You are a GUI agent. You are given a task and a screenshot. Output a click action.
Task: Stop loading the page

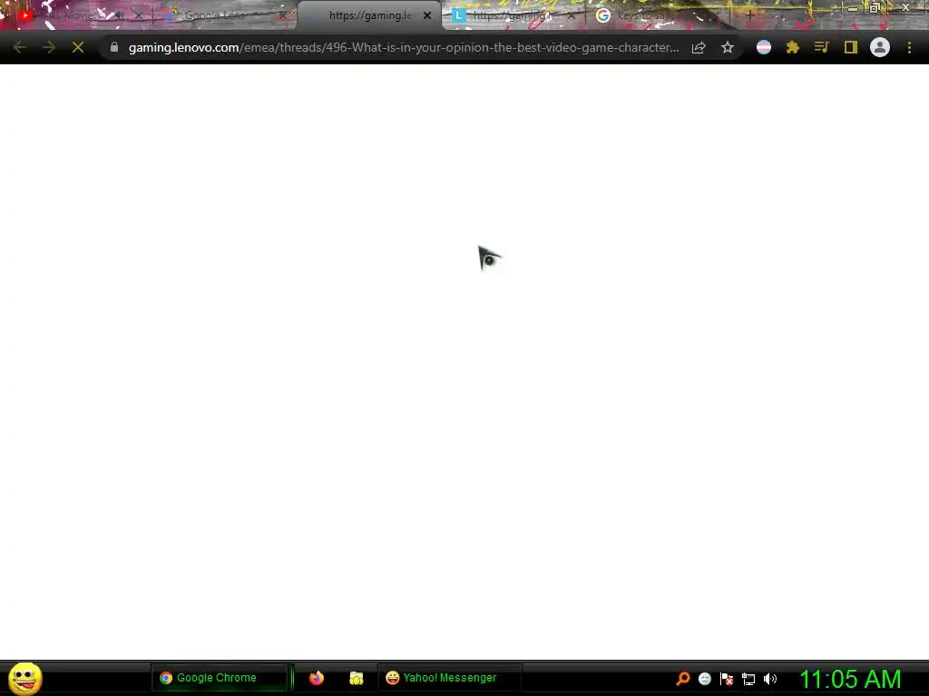click(x=78, y=47)
